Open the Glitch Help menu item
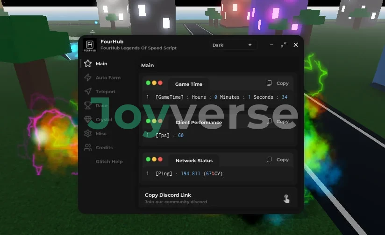 pos(109,161)
